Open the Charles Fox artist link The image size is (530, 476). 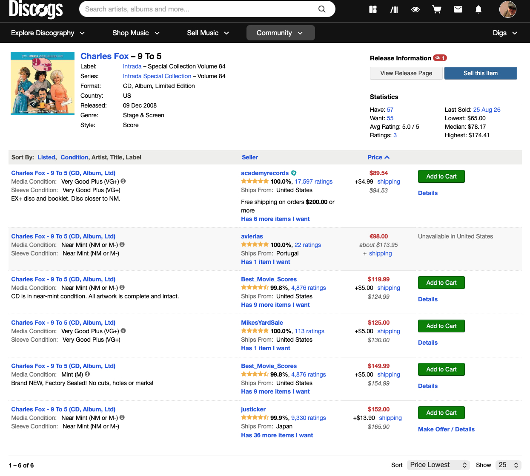tap(104, 56)
